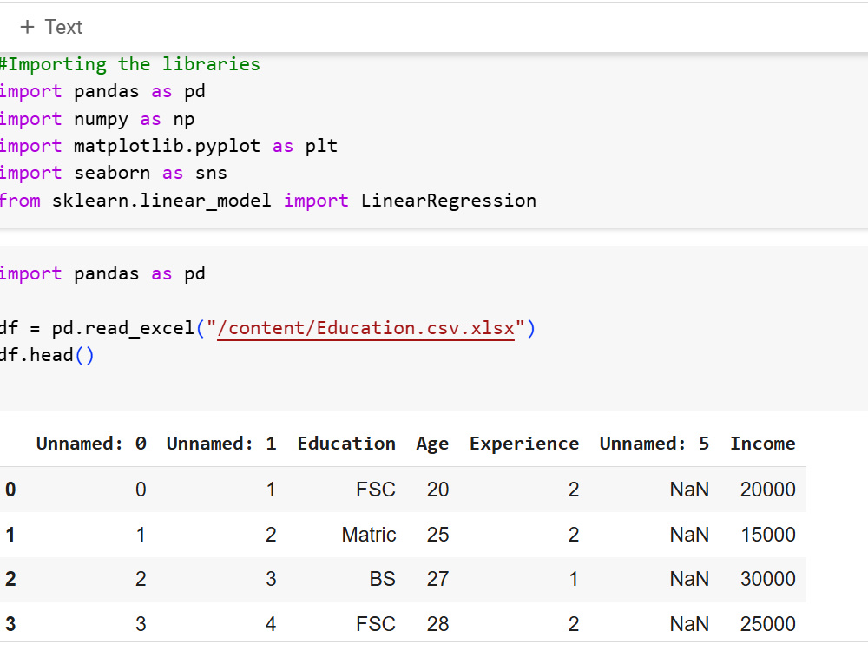The image size is (868, 651).
Task: Click the income value 15000
Action: pyautogui.click(x=768, y=535)
